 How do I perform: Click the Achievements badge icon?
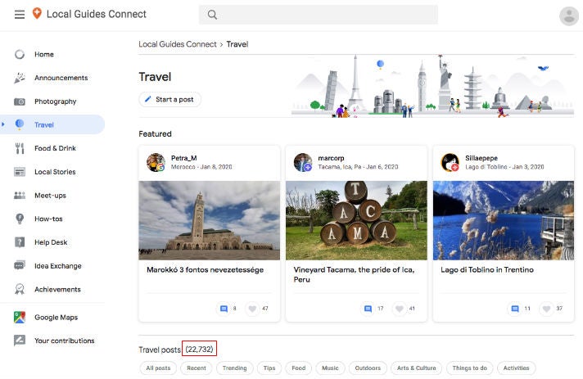click(20, 290)
